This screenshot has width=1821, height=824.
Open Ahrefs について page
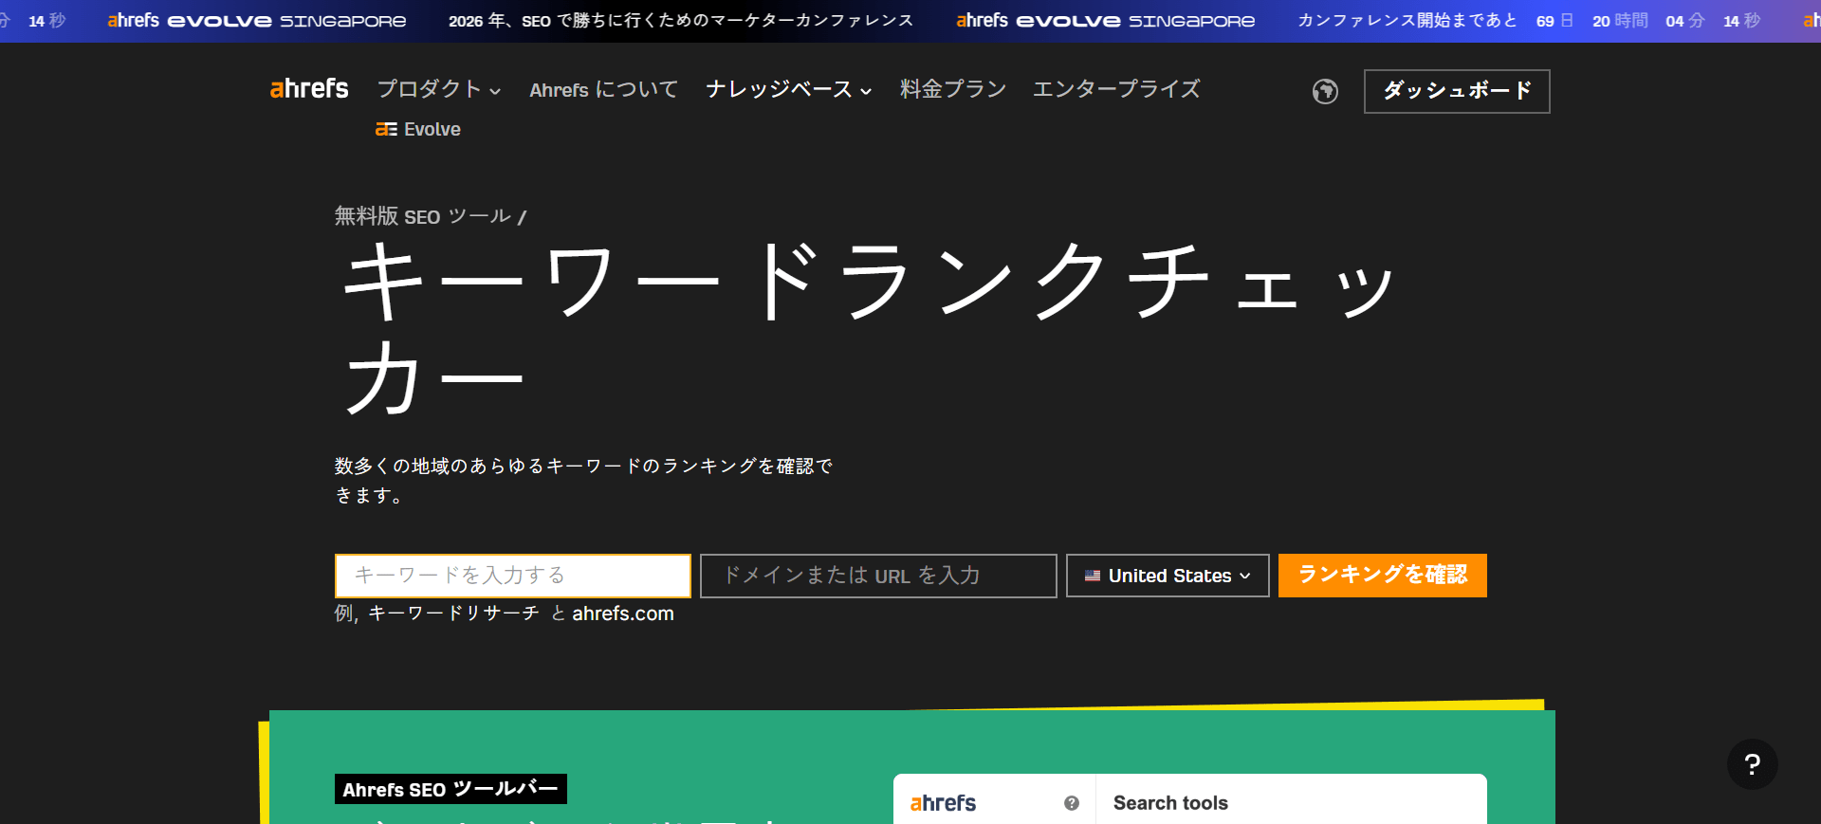(x=604, y=89)
